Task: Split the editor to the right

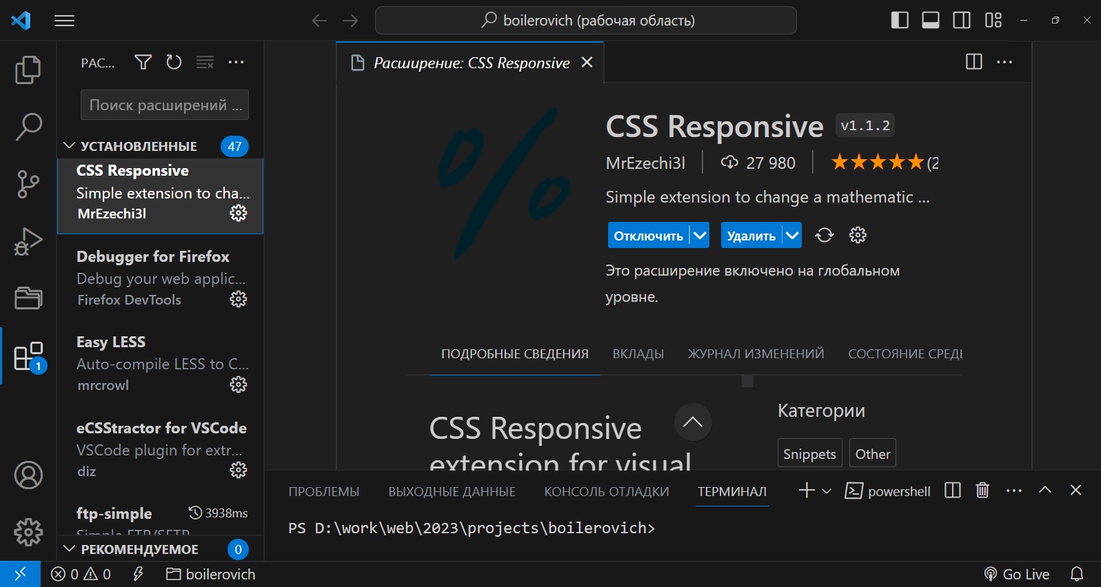Action: click(973, 62)
